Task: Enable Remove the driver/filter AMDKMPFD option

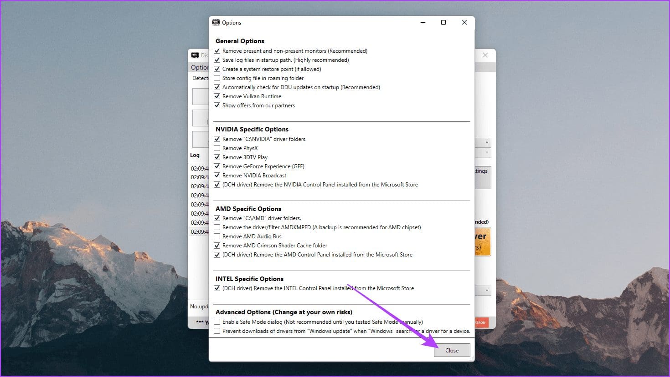Action: point(217,227)
